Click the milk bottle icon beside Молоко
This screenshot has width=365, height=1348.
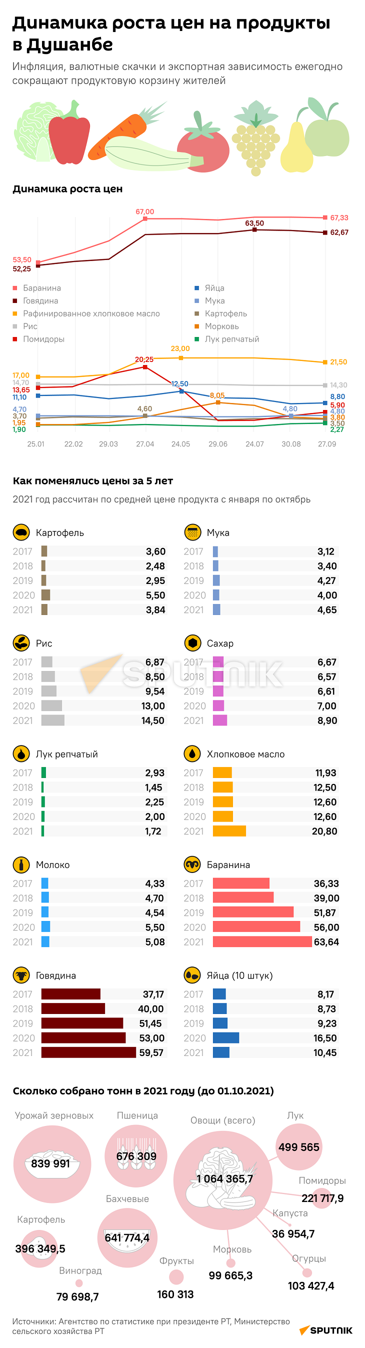tap(21, 865)
